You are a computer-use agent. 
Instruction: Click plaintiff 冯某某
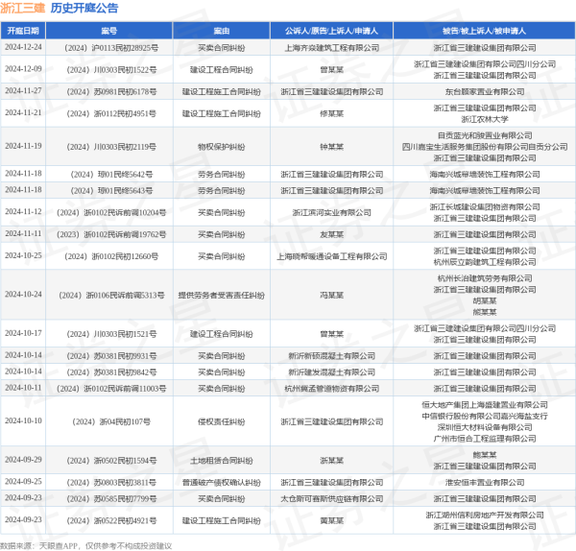click(332, 295)
